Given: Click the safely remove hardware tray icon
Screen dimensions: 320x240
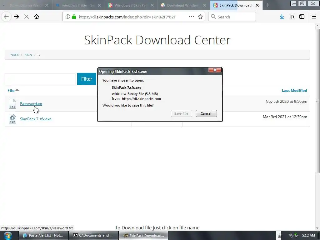Looking at the screenshot, I should pos(296,236).
